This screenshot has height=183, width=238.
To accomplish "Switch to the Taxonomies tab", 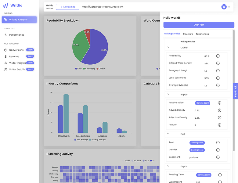I will pyautogui.click(x=202, y=34).
